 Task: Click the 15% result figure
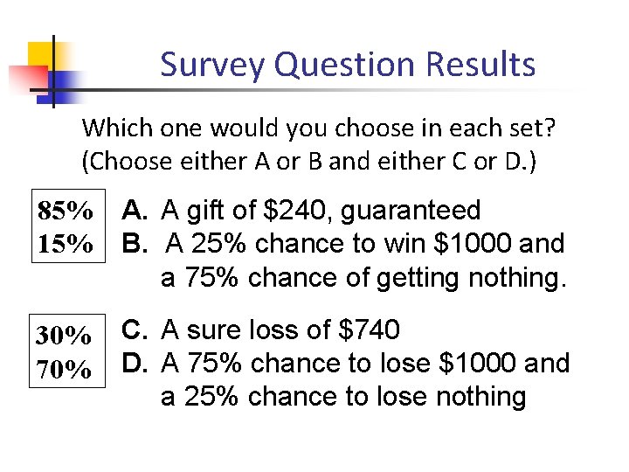[x=66, y=244]
